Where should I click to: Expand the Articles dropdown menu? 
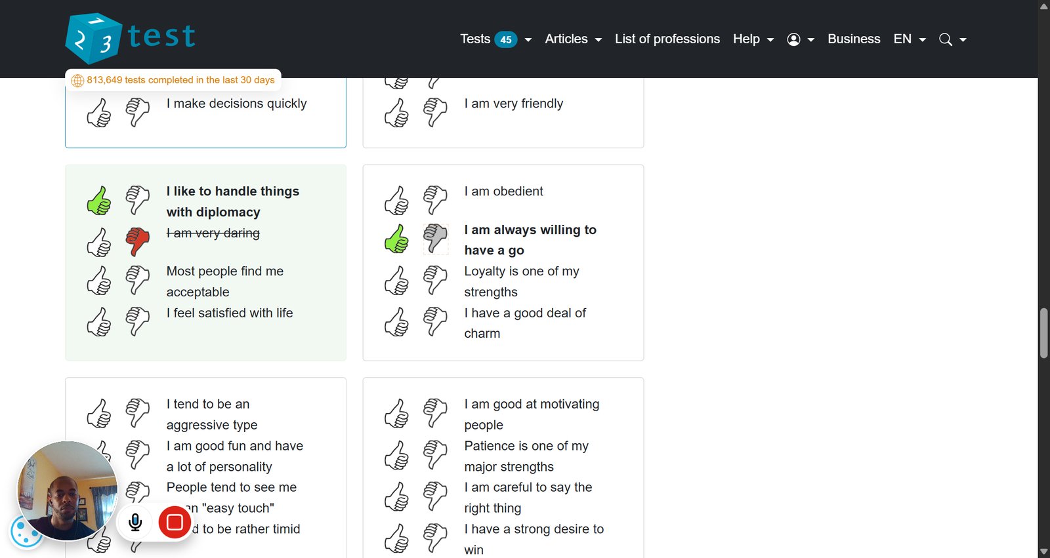pos(573,39)
